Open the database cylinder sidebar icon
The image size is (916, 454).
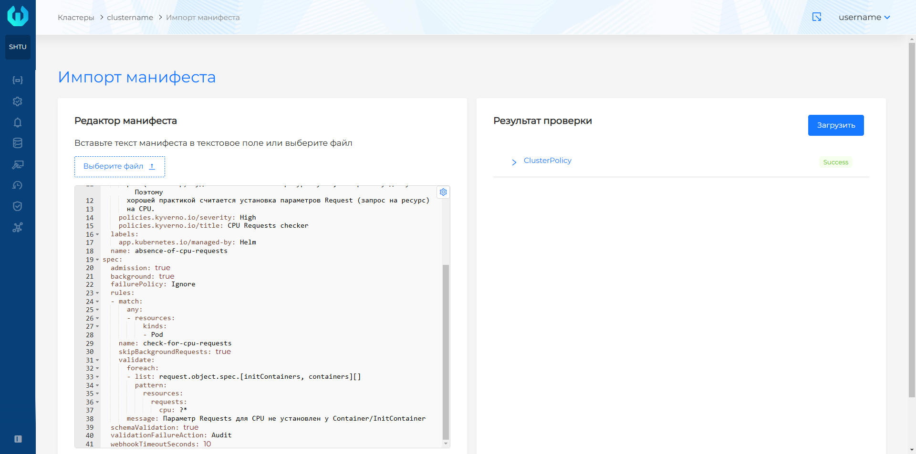(x=18, y=143)
